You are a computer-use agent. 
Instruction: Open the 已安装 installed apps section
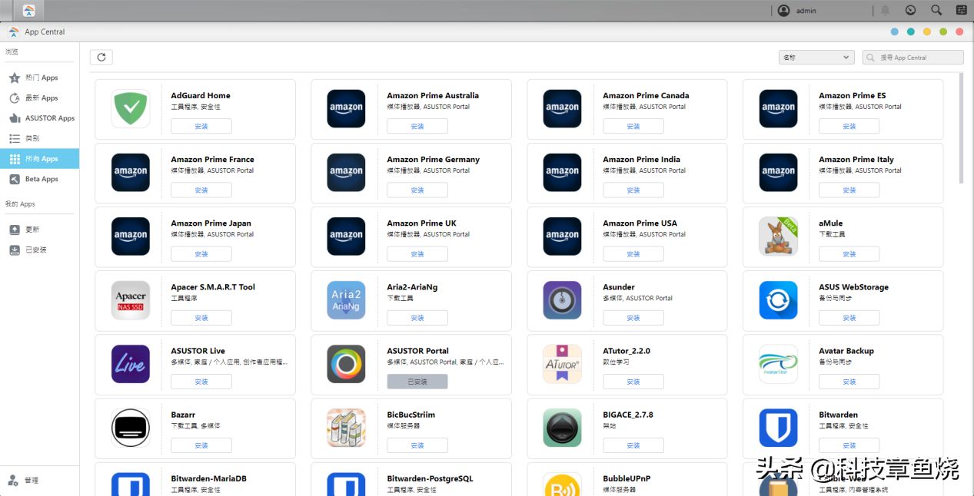click(x=35, y=250)
